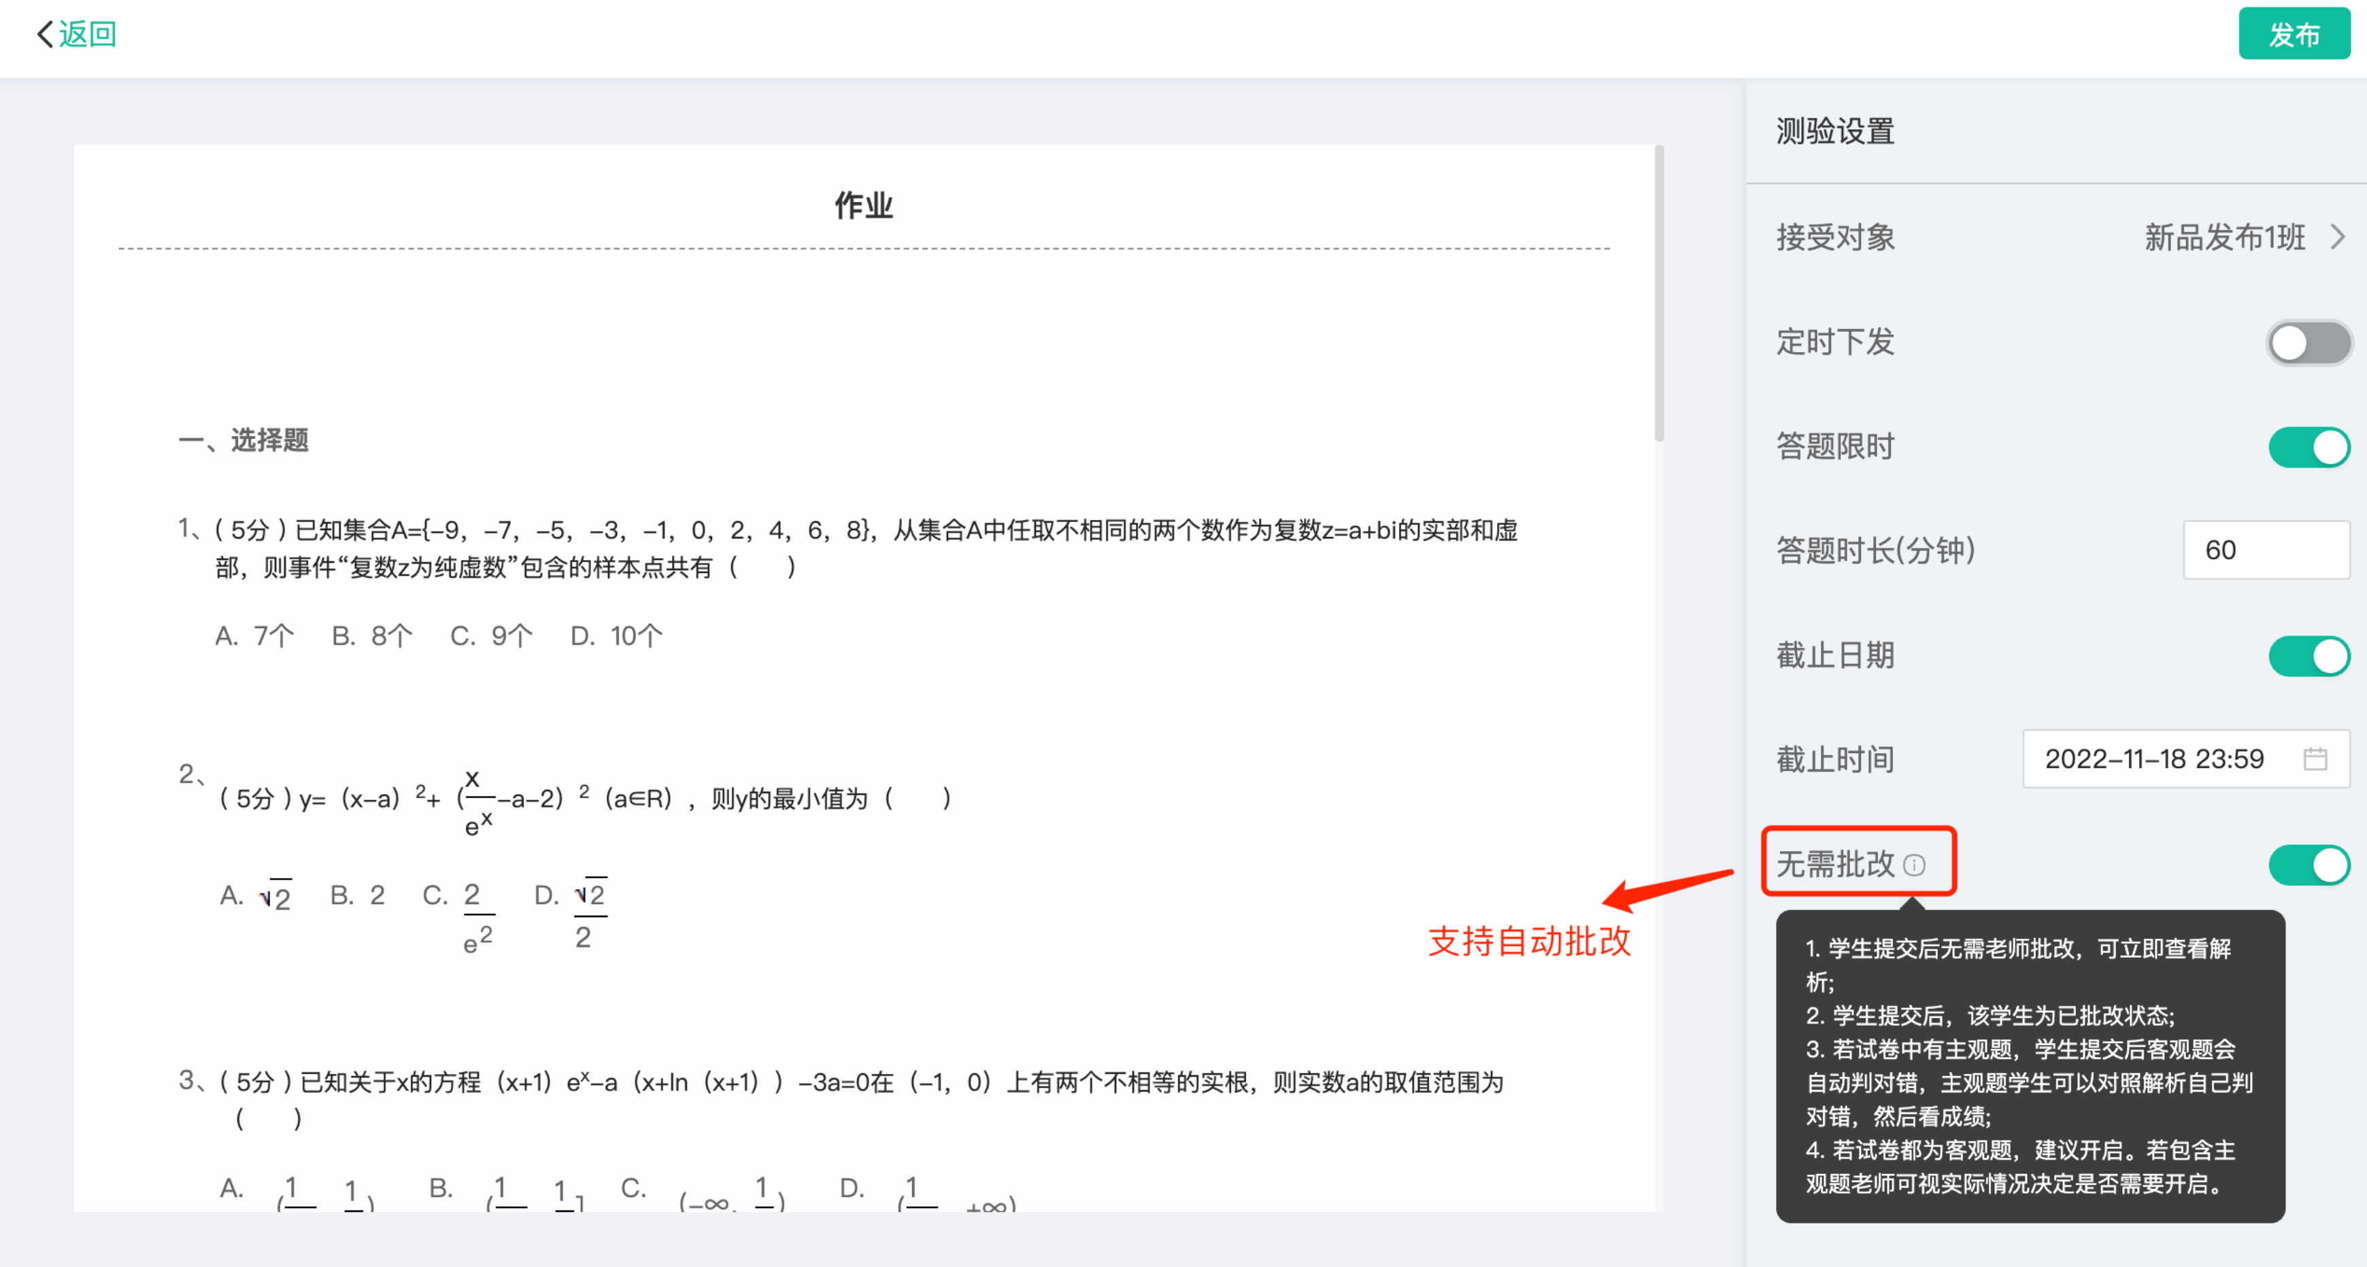
Task: Edit the 答题时长 minutes field showing 60
Action: pos(2266,550)
